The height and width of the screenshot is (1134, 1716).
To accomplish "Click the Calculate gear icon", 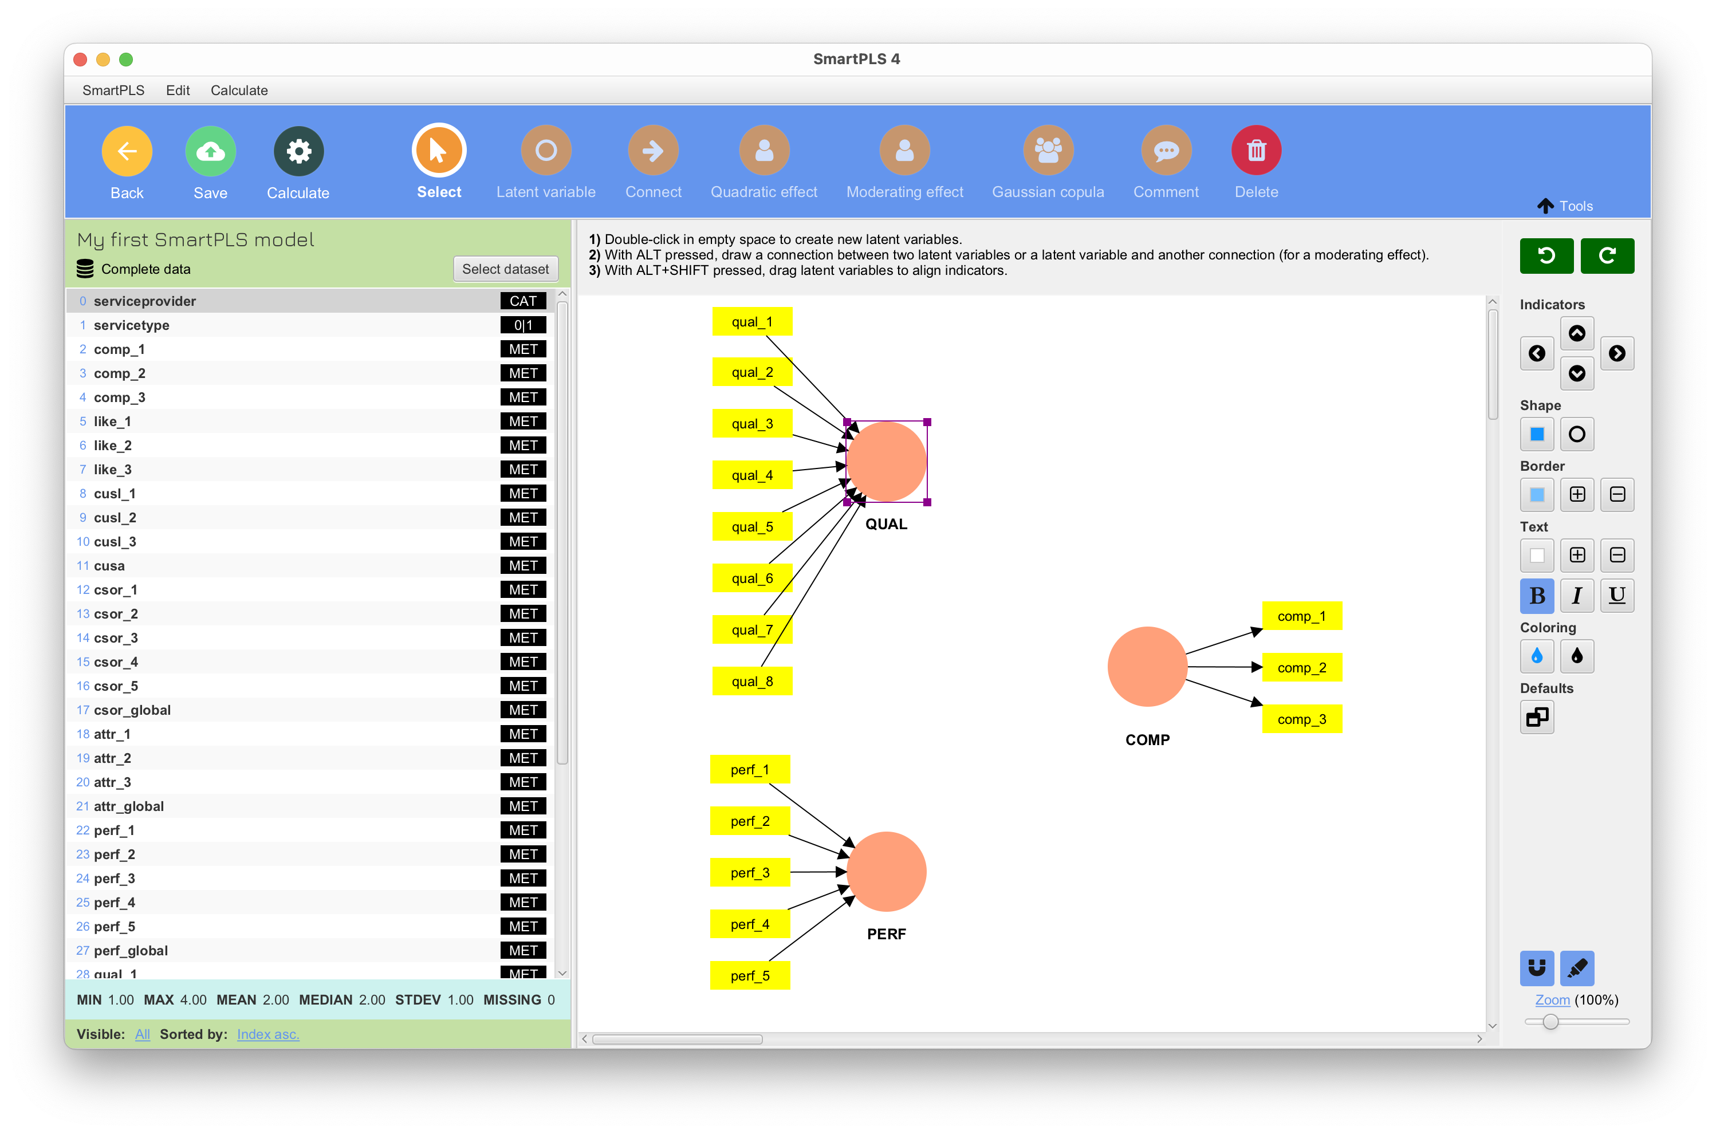I will [298, 151].
